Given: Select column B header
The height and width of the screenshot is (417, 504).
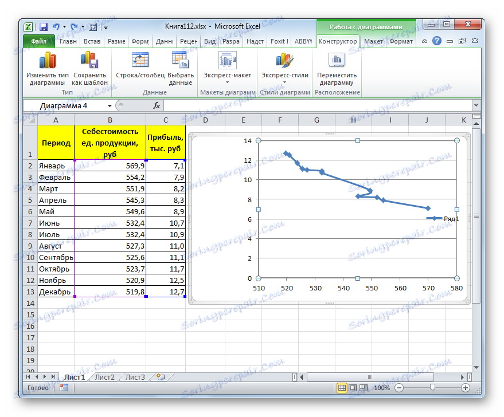Looking at the screenshot, I should (x=110, y=120).
